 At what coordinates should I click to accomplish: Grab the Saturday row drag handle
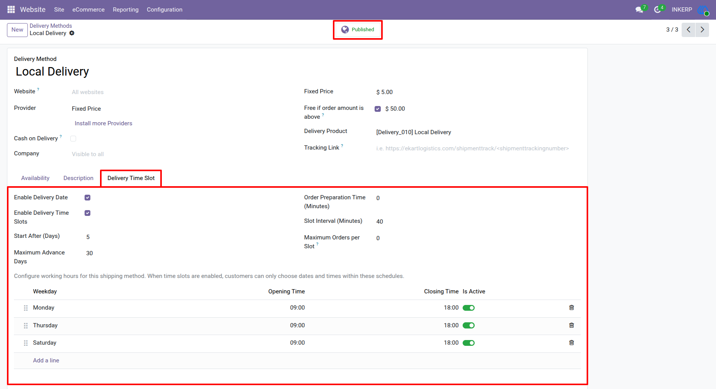tap(26, 343)
